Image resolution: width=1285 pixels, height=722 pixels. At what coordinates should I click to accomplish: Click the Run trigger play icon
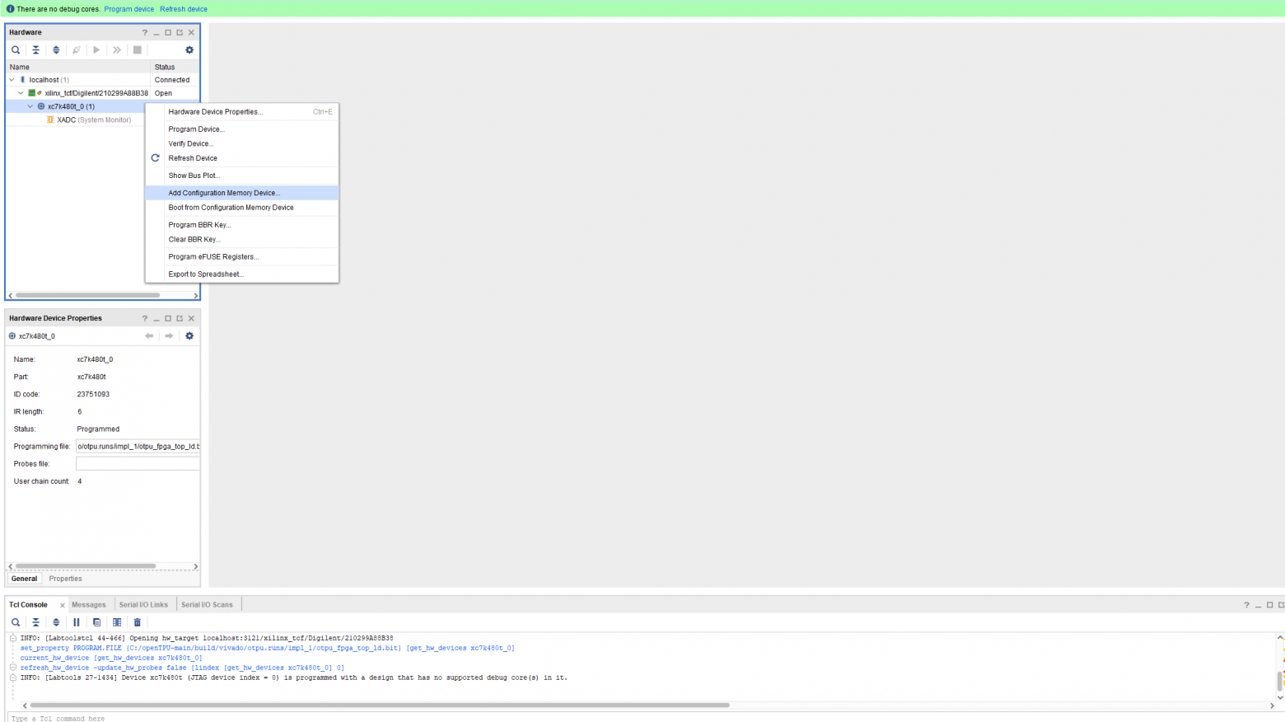click(96, 50)
